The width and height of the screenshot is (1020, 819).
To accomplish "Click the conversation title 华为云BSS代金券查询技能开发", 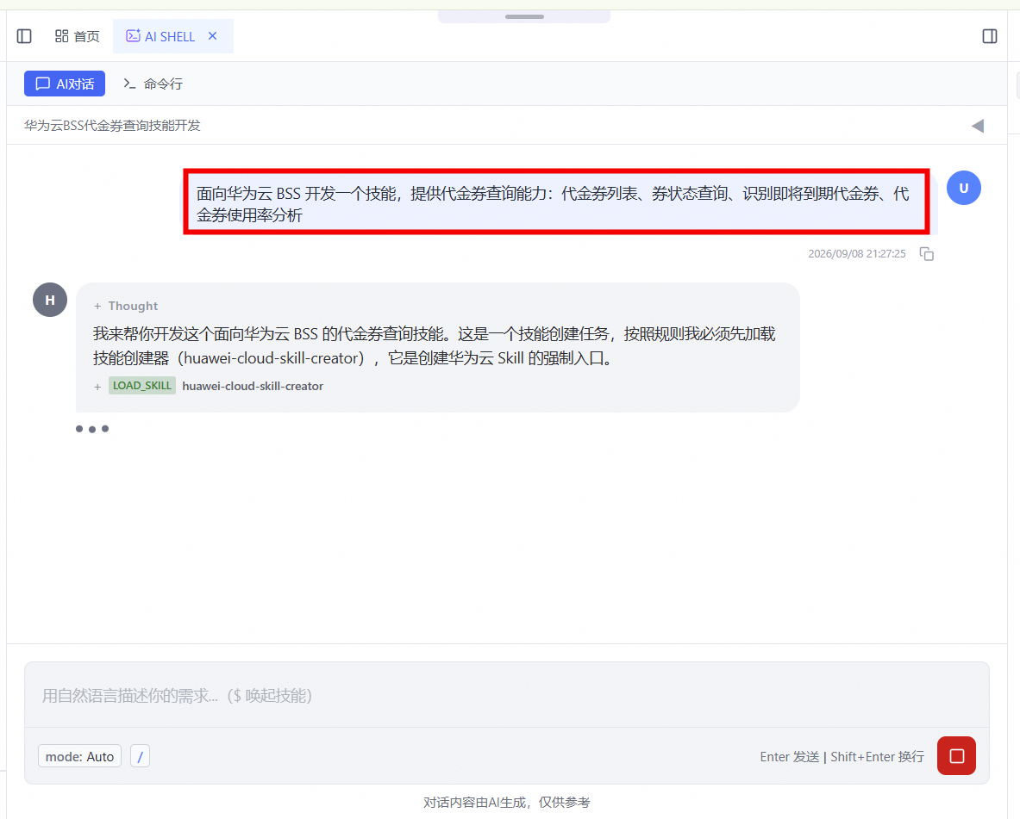I will click(x=113, y=126).
